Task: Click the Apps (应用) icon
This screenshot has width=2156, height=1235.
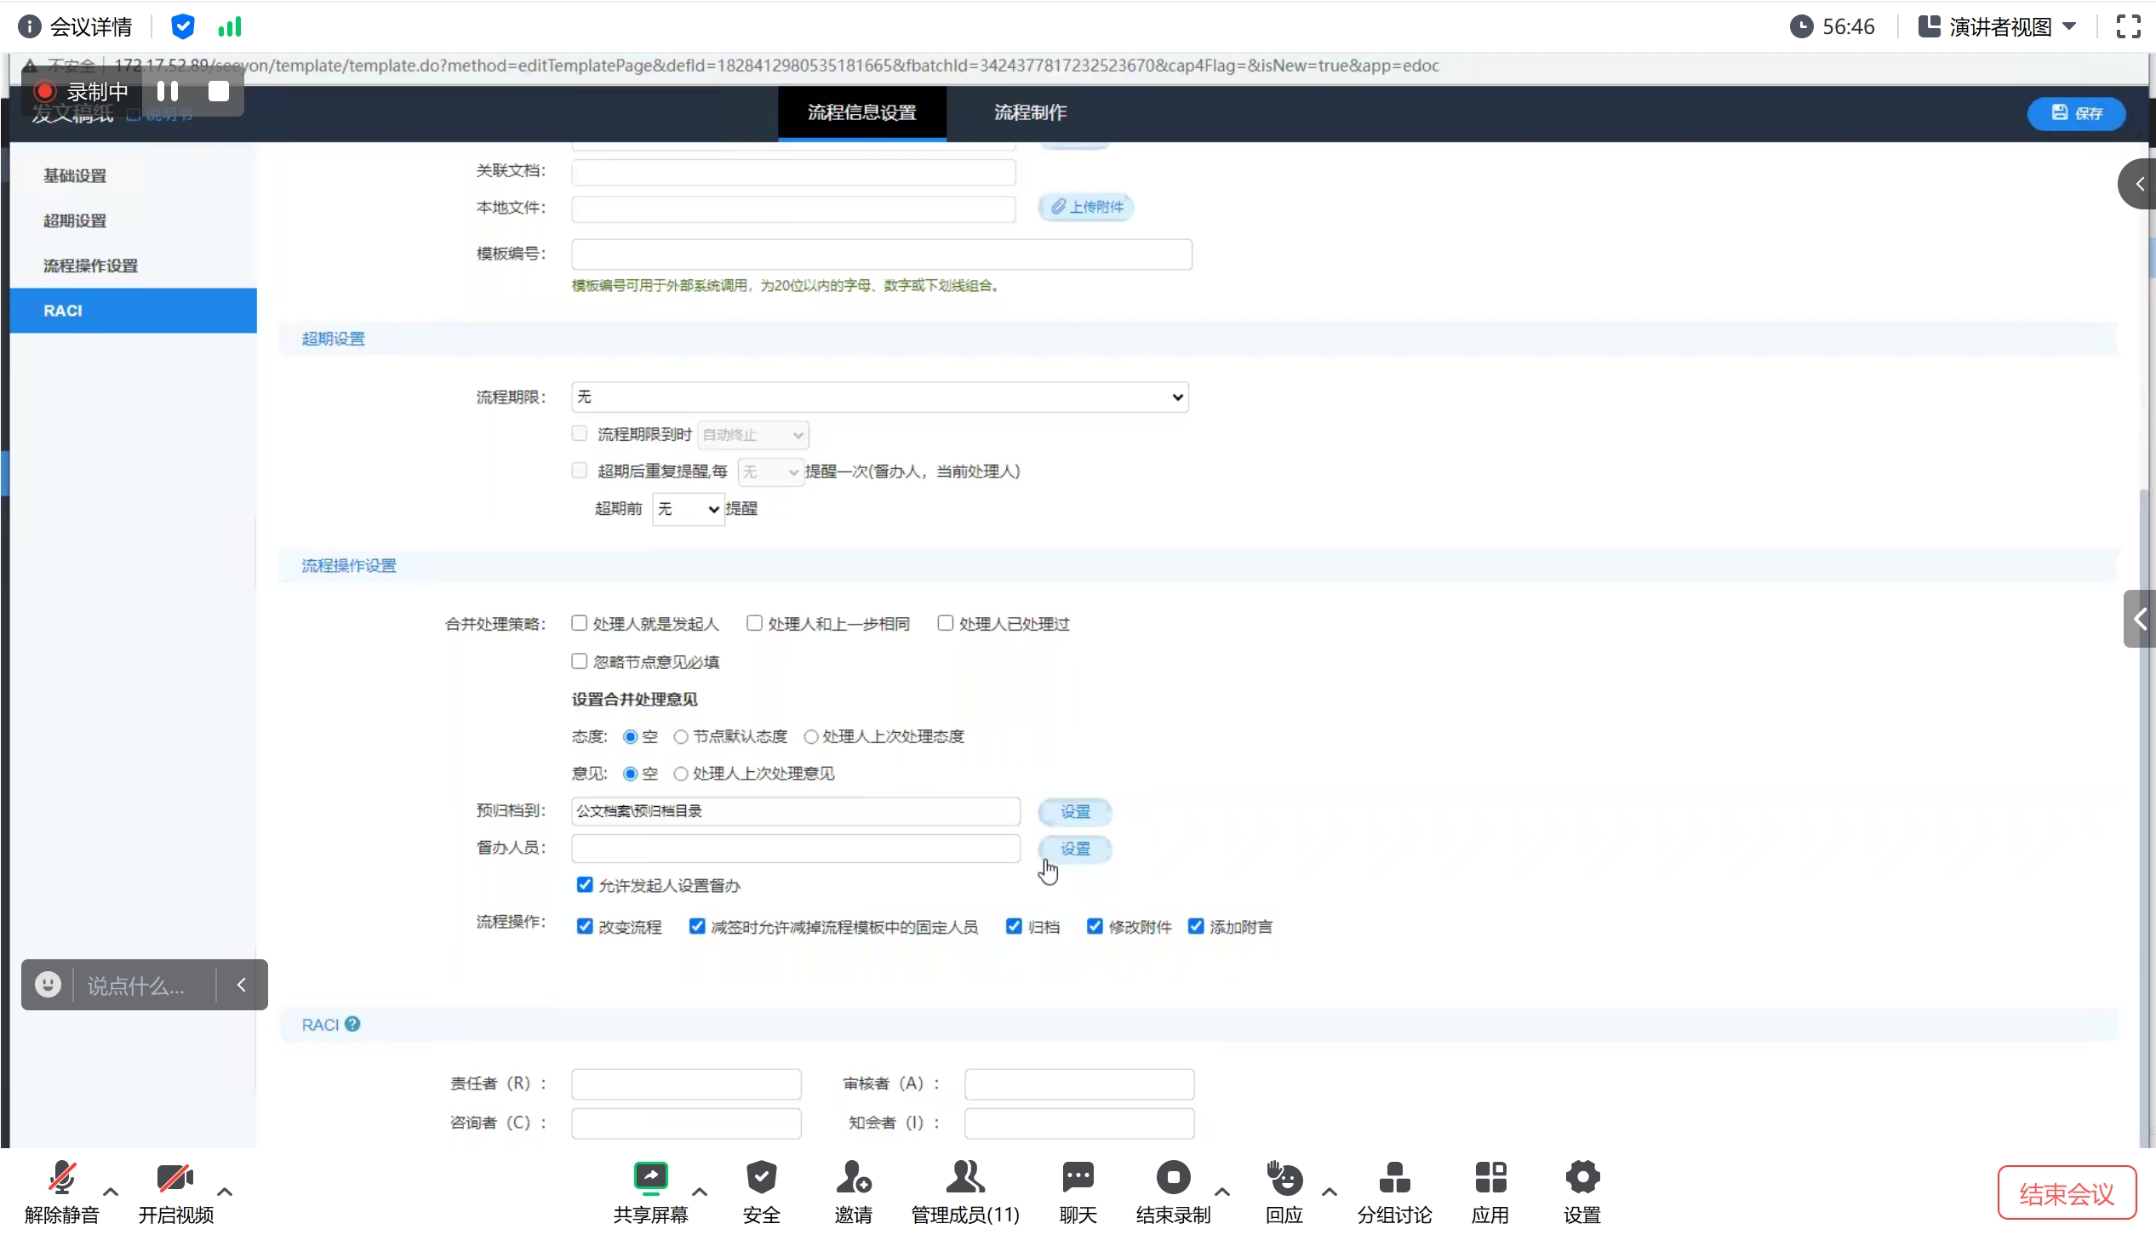Action: pyautogui.click(x=1490, y=1178)
